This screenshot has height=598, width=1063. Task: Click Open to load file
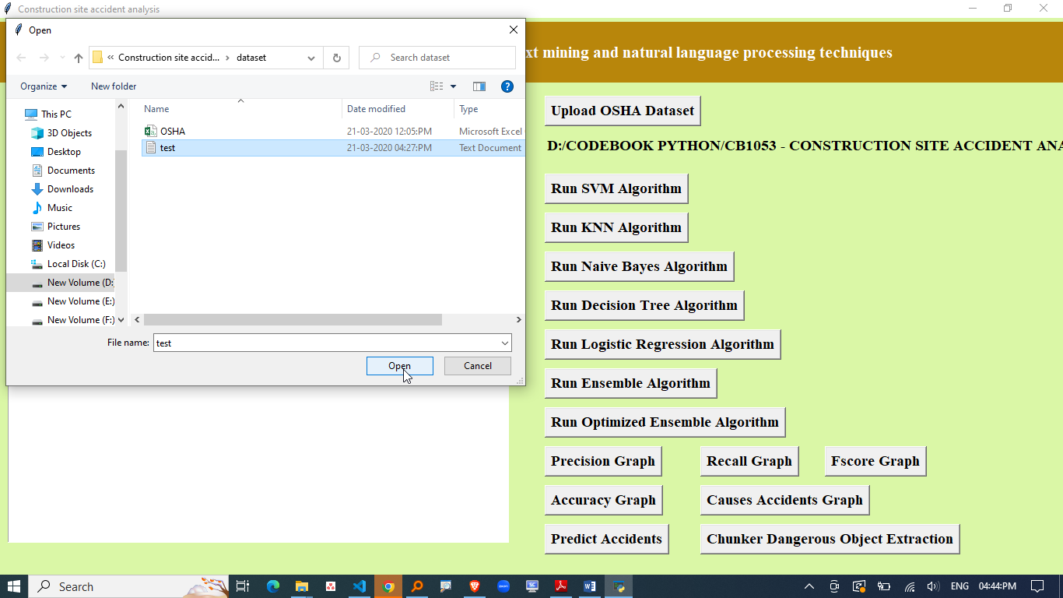[x=400, y=366]
